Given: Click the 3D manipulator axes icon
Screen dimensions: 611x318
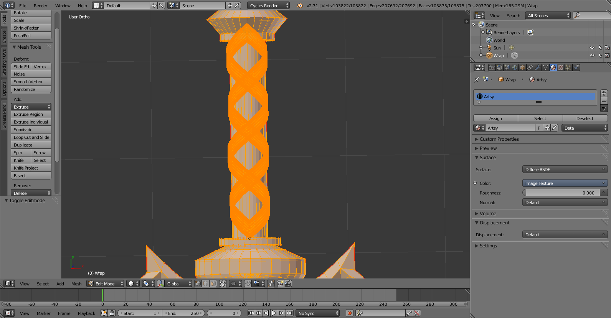Looking at the screenshot, I should 161,283.
